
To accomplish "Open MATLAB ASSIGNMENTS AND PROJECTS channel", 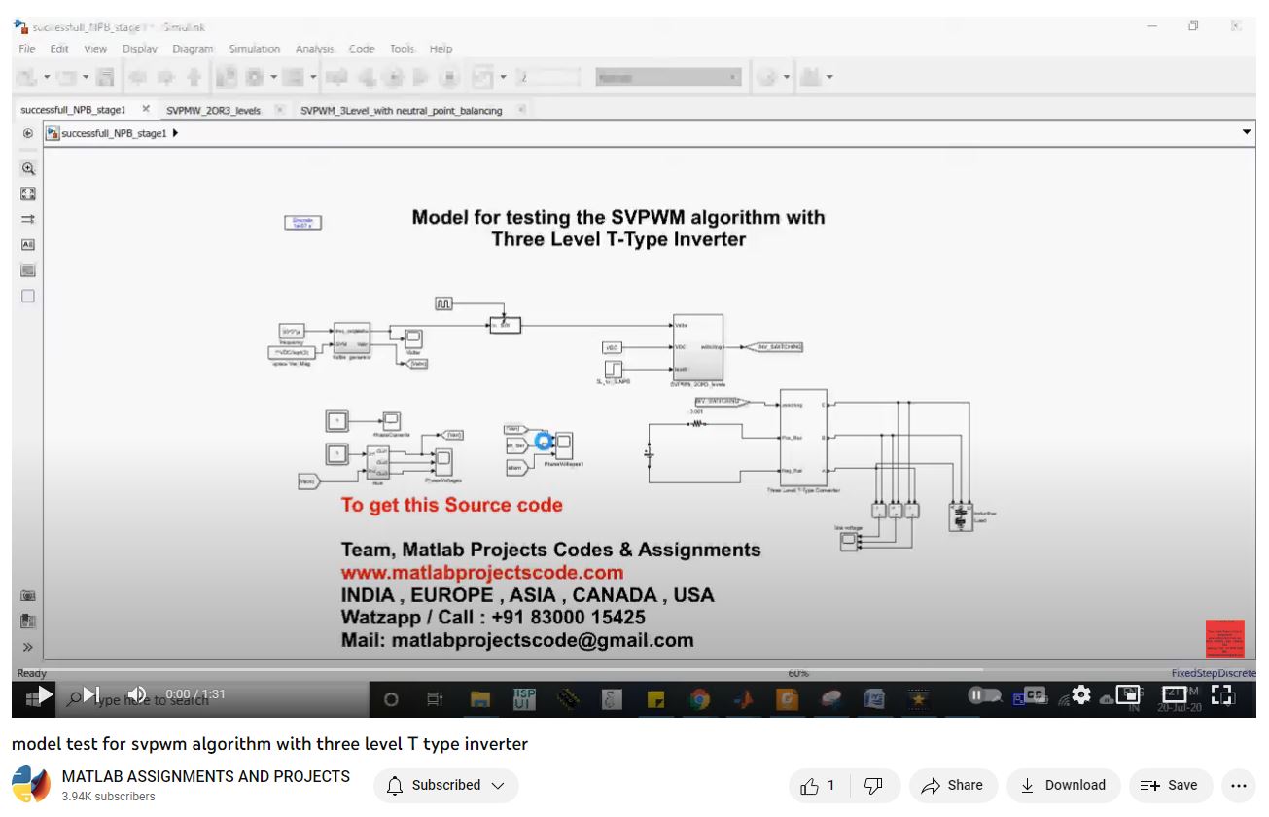I will point(205,776).
